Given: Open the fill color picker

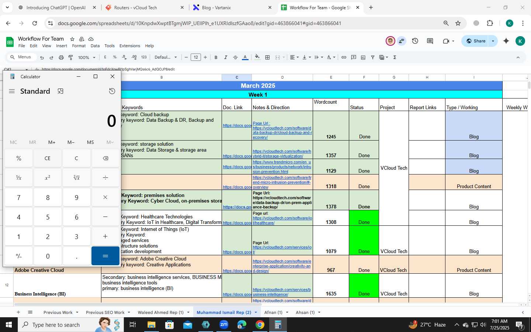Looking at the screenshot, I should (257, 57).
